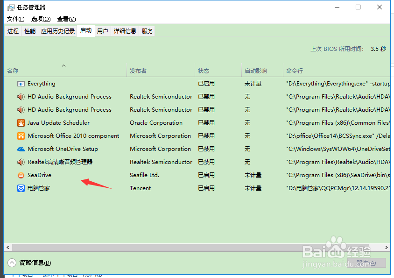Select the Microsoft OneDrive Setup entry

(x=63, y=149)
